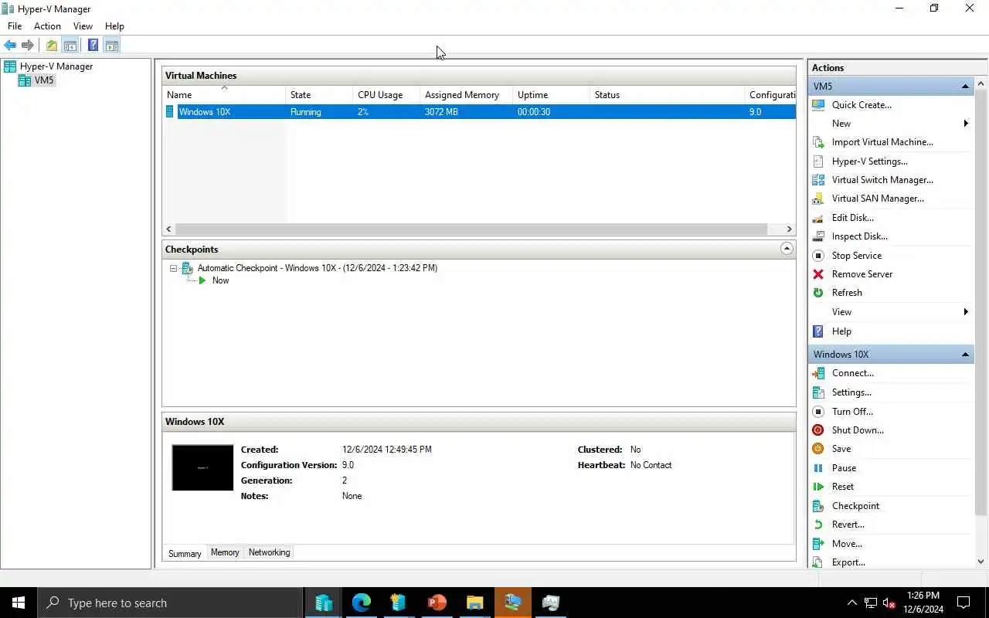The width and height of the screenshot is (989, 618).
Task: Collapse the Windows 10X actions section
Action: tap(965, 355)
